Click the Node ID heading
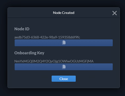The image size is (125, 96). click(x=22, y=29)
